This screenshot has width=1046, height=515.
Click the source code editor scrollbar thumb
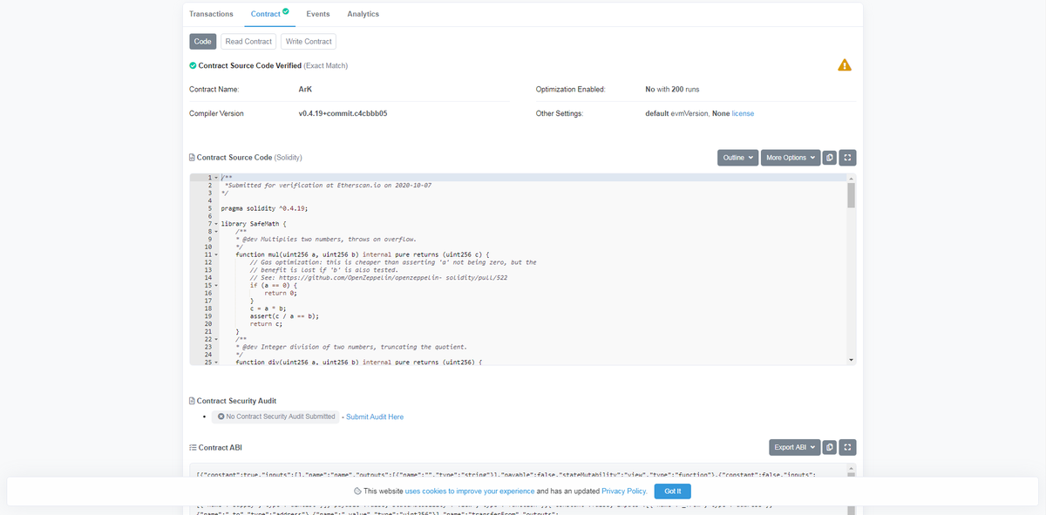click(851, 194)
